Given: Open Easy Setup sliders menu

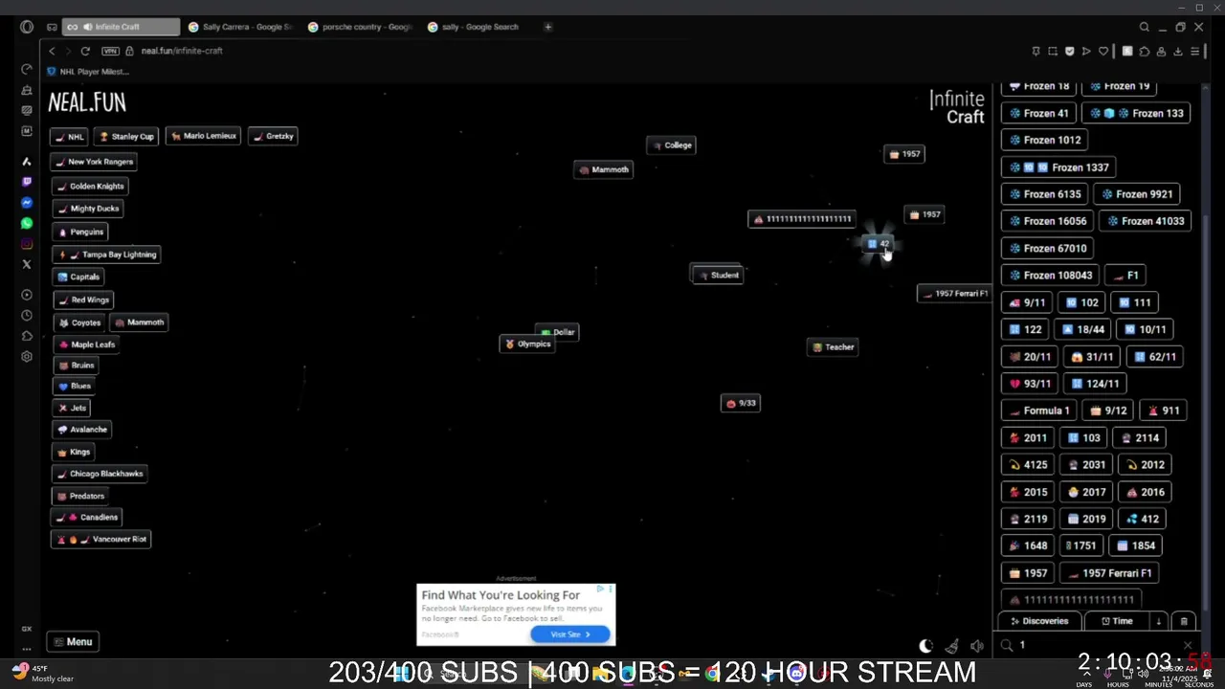Looking at the screenshot, I should tap(1195, 51).
